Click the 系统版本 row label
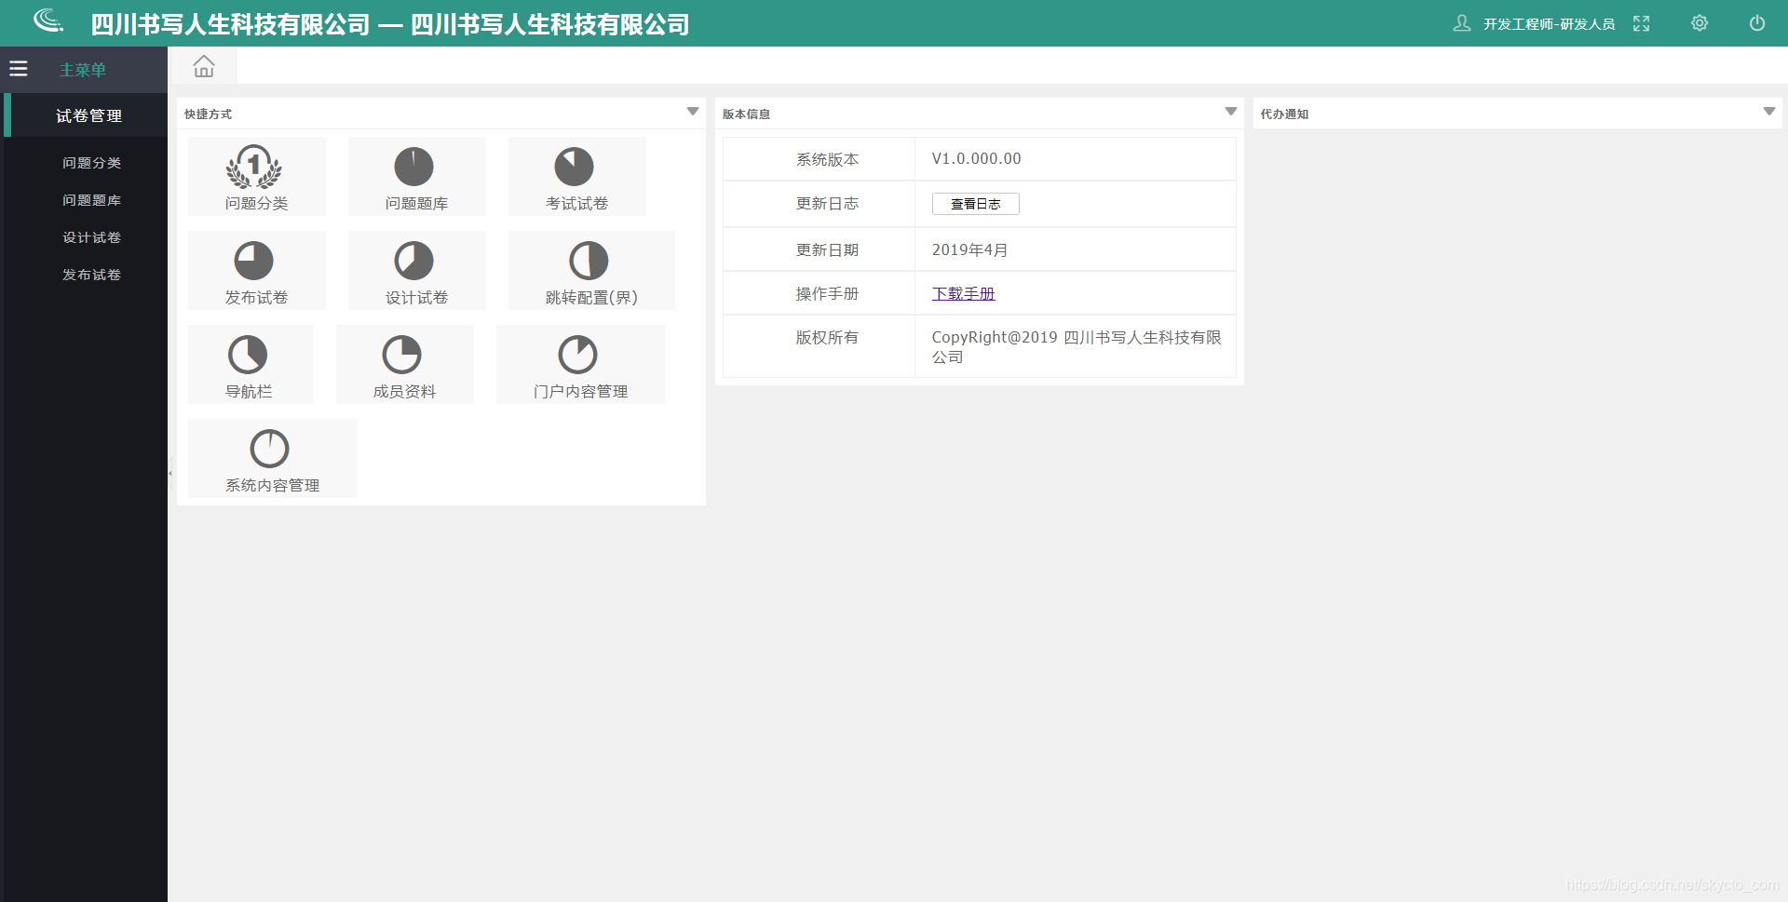 (827, 159)
